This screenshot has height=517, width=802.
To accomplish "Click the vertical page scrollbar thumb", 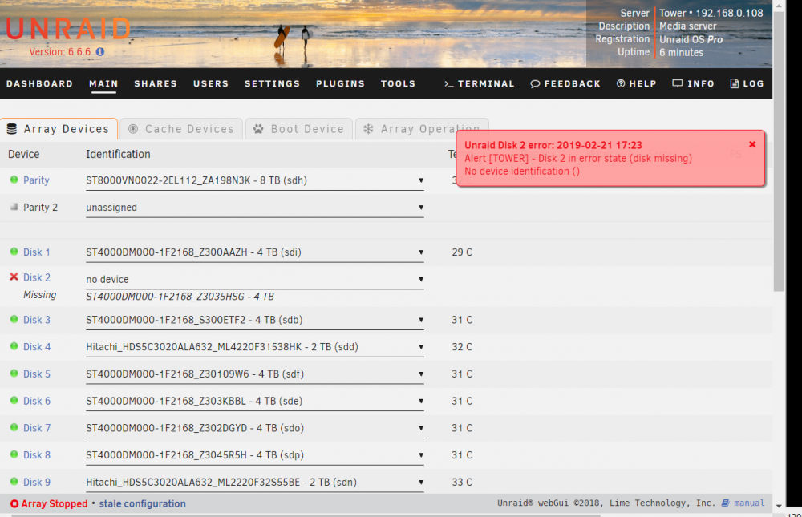I will pos(779,151).
